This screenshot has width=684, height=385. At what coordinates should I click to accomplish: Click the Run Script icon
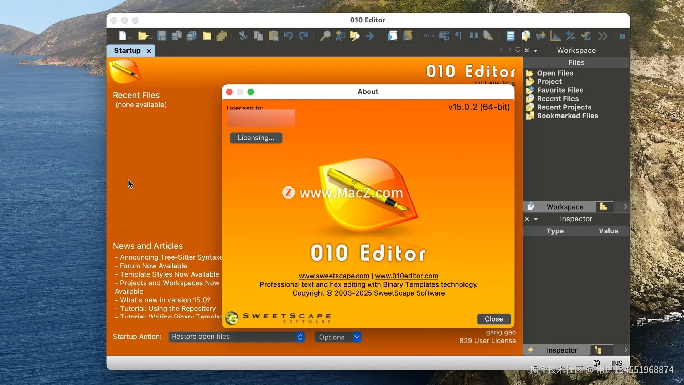click(393, 36)
